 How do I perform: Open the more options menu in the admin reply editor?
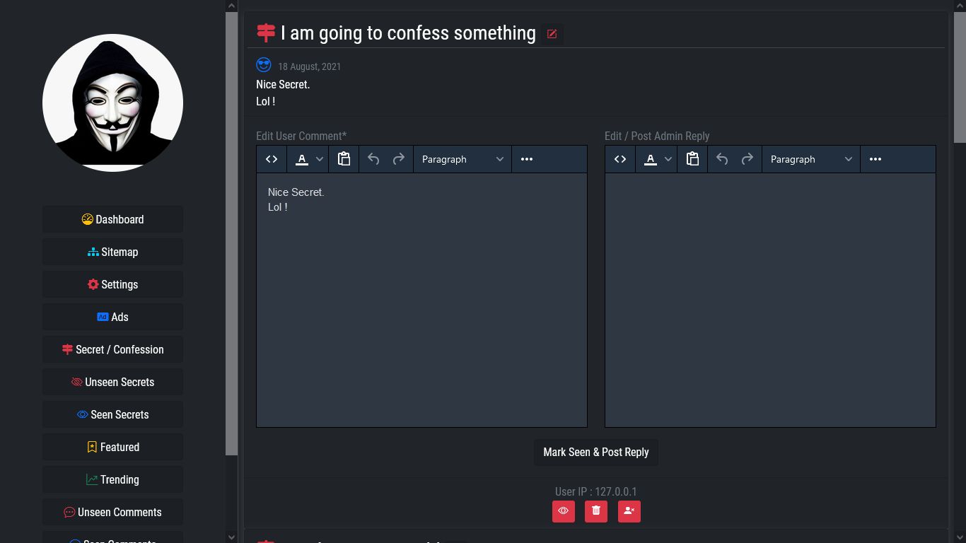[875, 158]
